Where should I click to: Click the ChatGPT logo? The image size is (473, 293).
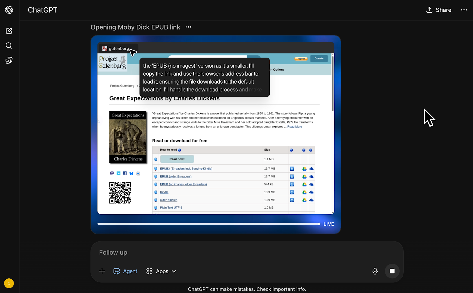[9, 10]
